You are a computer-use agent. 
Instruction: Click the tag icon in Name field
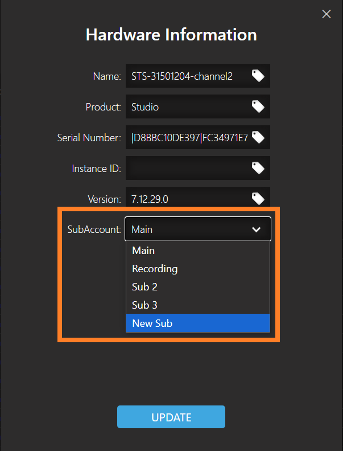tap(258, 76)
